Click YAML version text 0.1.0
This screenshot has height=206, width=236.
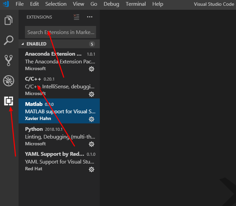tap(91, 154)
